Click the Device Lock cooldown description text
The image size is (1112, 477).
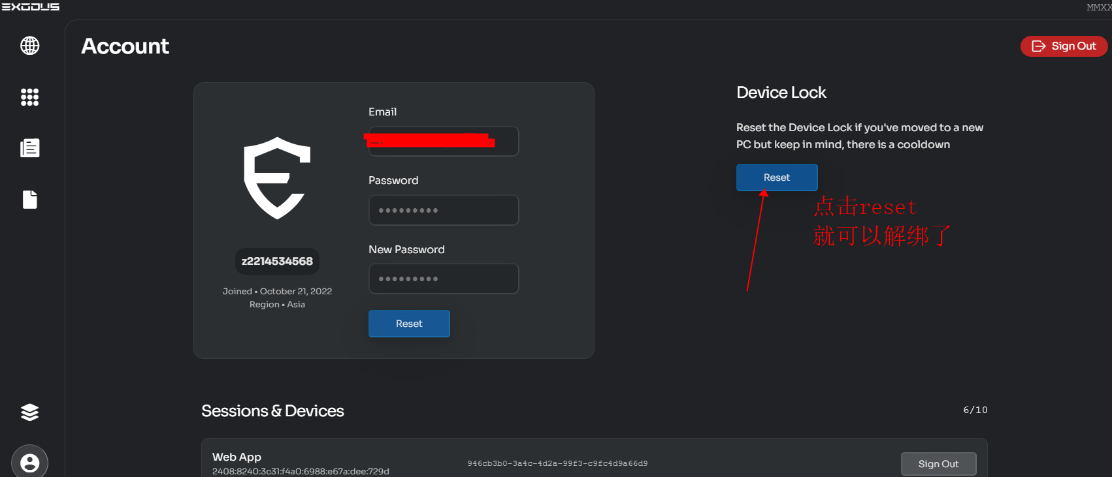pyautogui.click(x=860, y=136)
